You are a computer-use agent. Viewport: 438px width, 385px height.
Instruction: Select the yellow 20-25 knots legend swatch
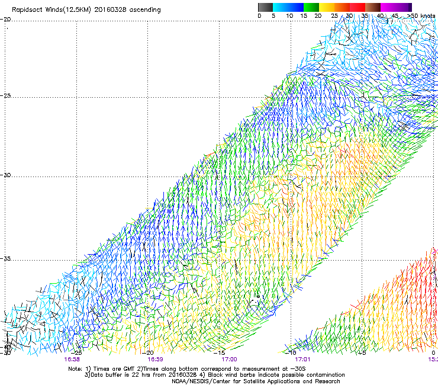coord(327,7)
